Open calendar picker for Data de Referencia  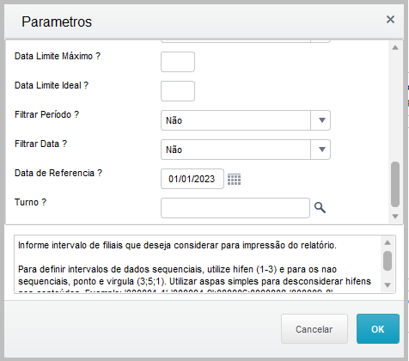234,180
